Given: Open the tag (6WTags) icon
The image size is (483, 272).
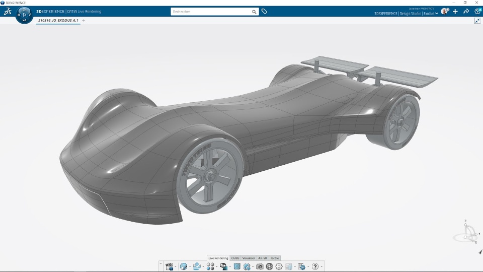Looking at the screenshot, I should pos(264,12).
